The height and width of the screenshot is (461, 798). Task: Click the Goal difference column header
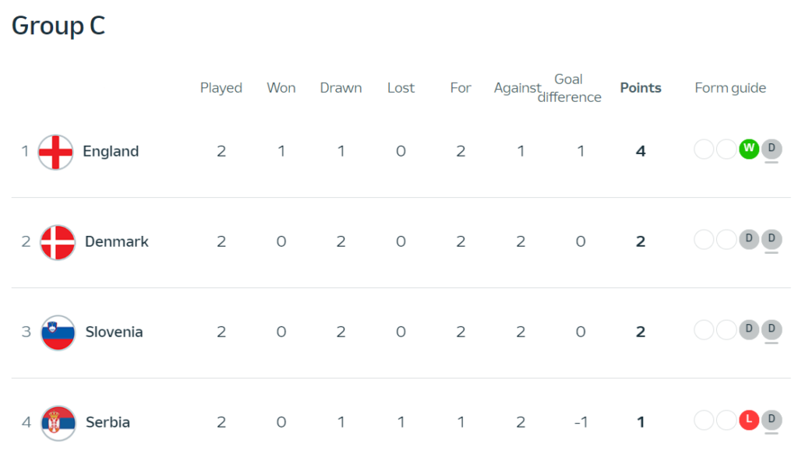tap(569, 88)
